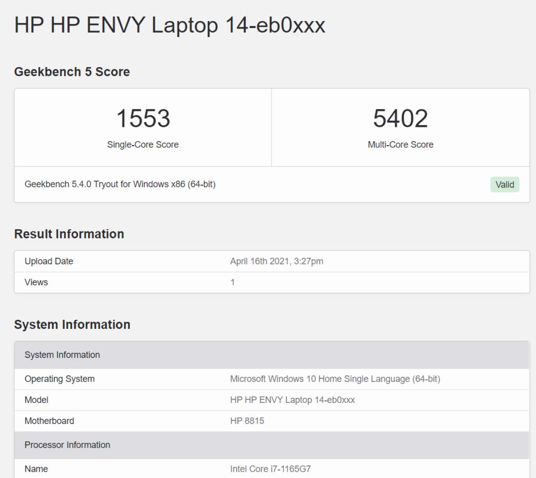Select the multi-core score 5402
The width and height of the screenshot is (536, 478).
(400, 118)
